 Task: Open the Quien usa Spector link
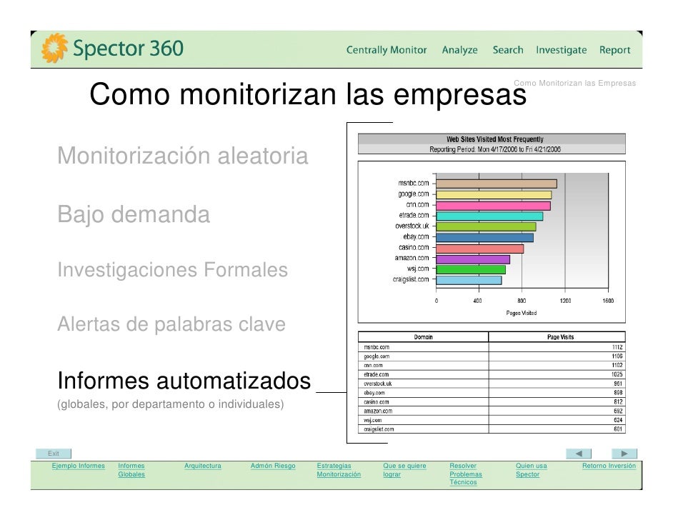(x=532, y=470)
